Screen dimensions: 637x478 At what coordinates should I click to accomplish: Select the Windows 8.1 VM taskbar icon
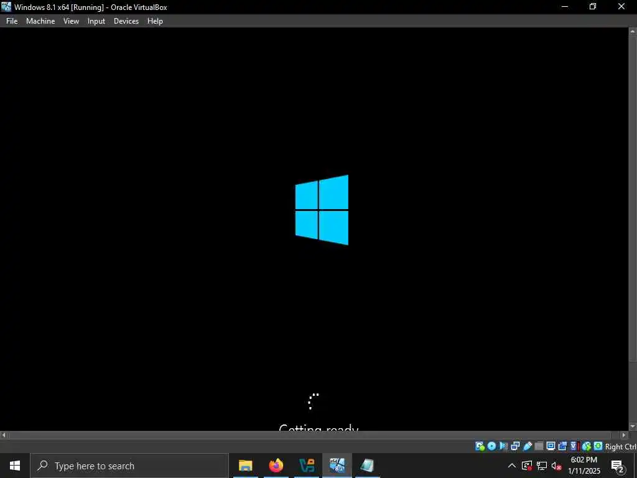coord(337,466)
